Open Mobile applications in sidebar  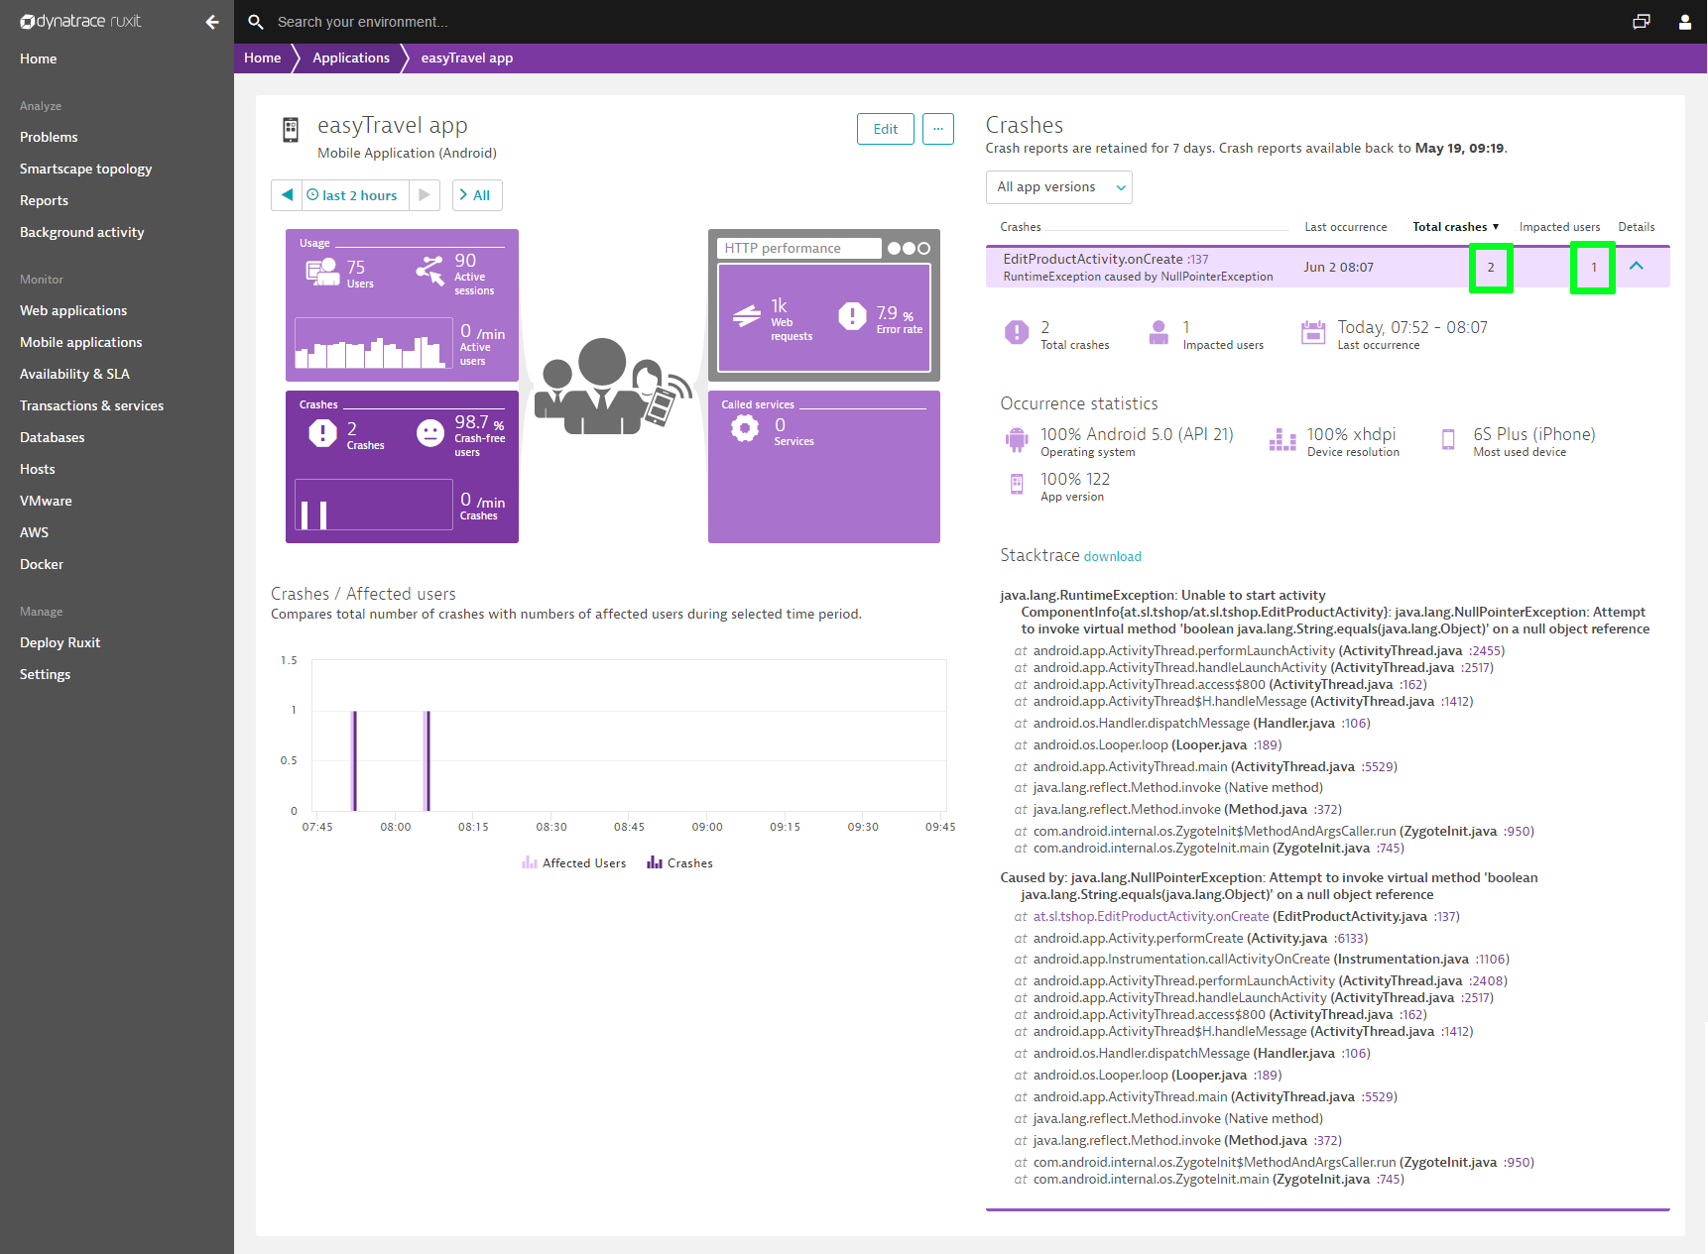(x=81, y=342)
